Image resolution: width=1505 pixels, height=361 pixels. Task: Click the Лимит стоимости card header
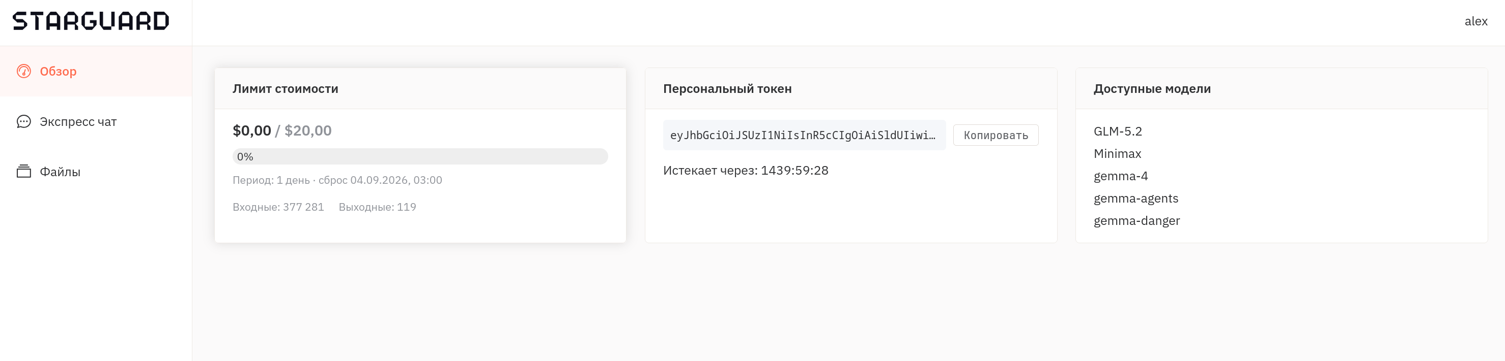pyautogui.click(x=420, y=89)
